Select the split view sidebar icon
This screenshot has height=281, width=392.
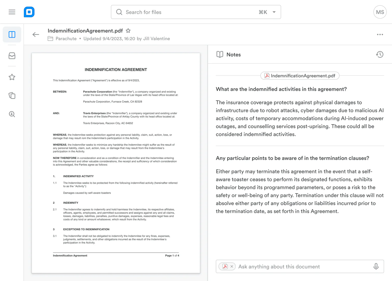click(x=12, y=35)
